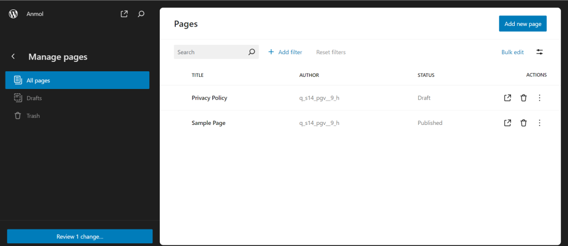This screenshot has width=568, height=246.
Task: Click the Trash icon in sidebar
Action: [17, 116]
